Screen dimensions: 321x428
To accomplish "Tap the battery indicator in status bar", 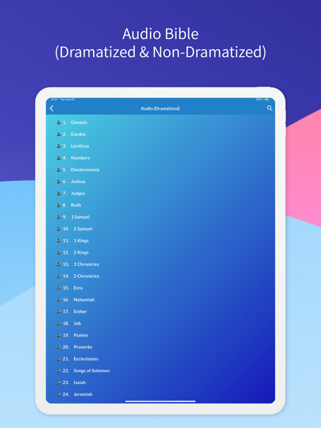I will tap(267, 99).
